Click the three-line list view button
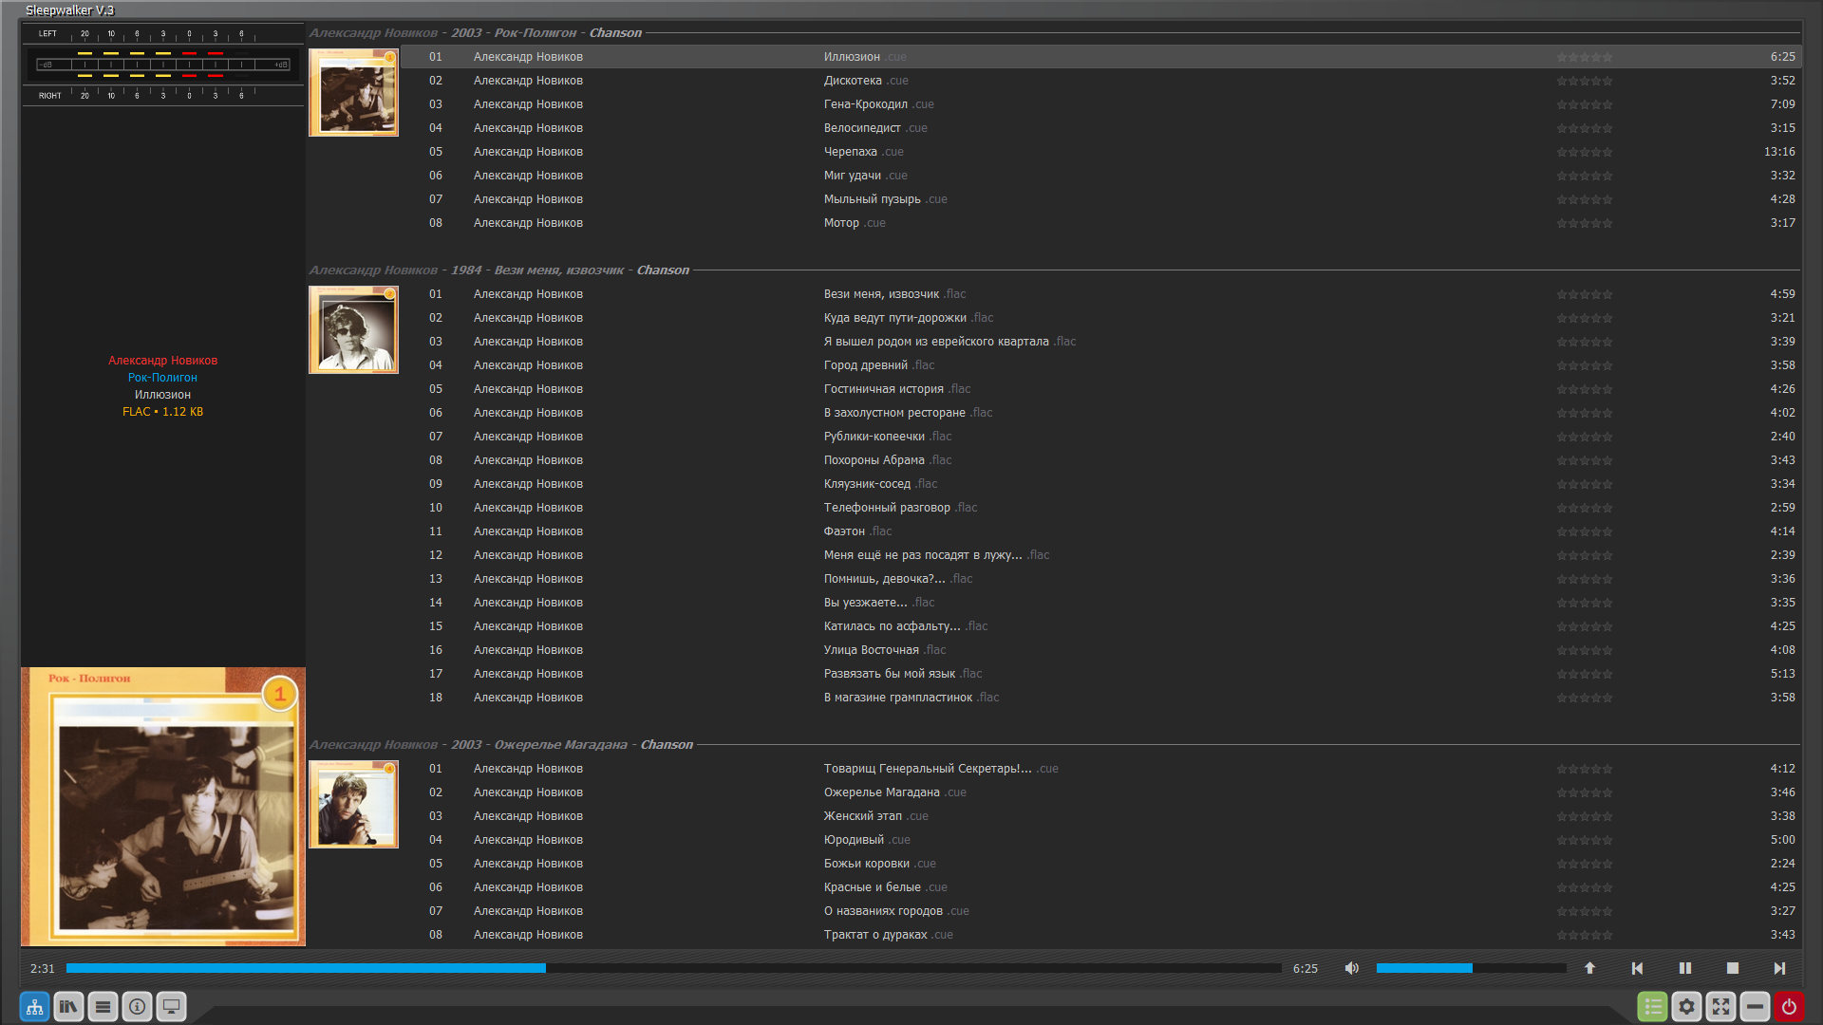1823x1025 pixels. point(103,1007)
